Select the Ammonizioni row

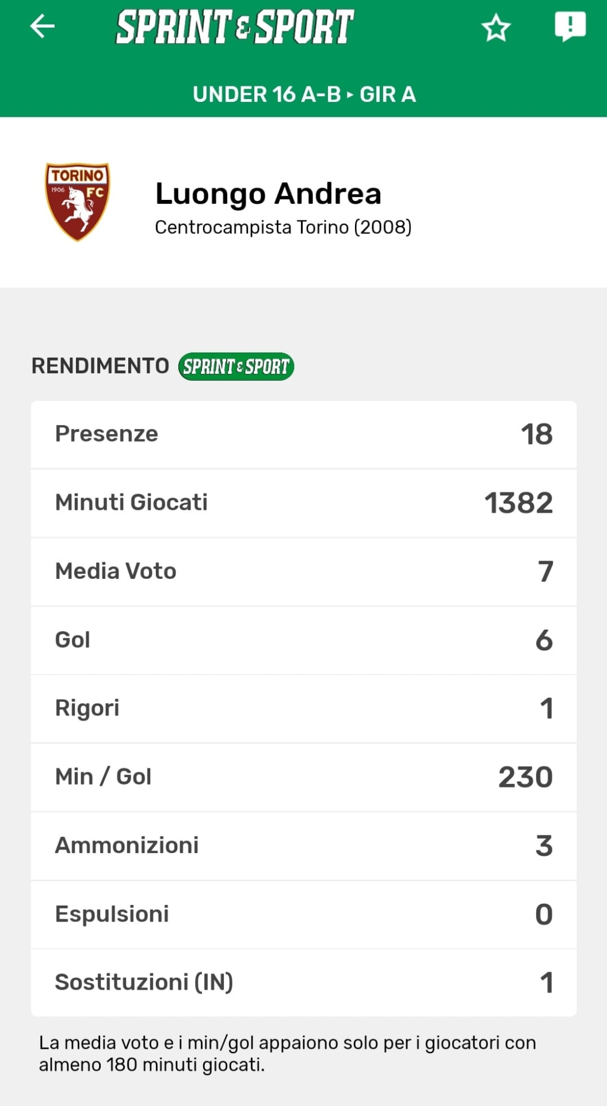(304, 846)
